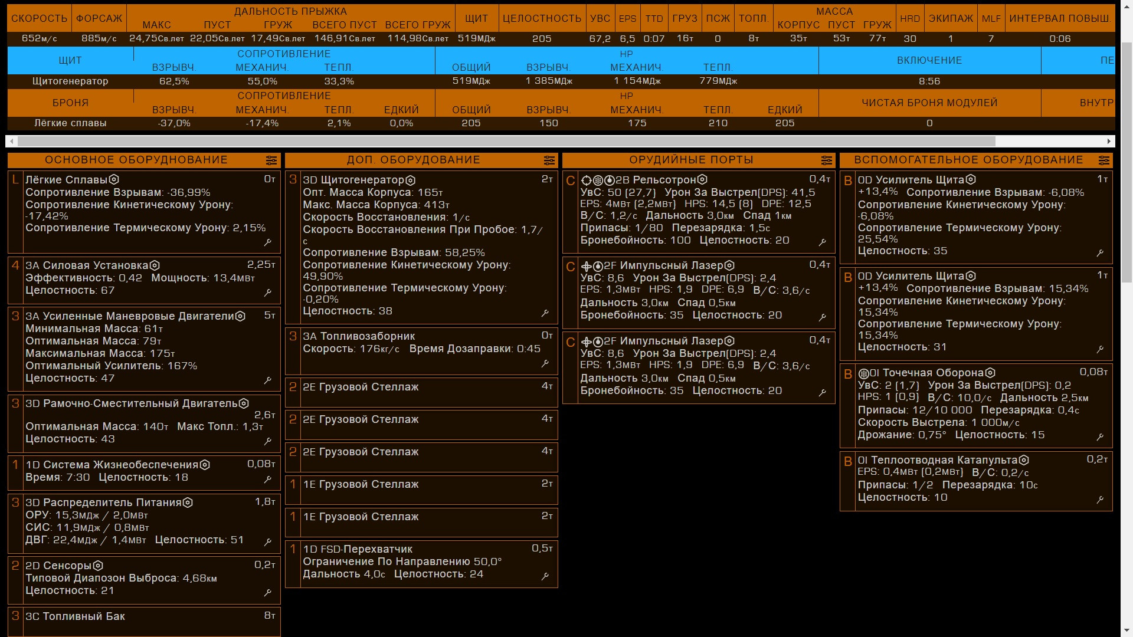
Task: Open wrench icon for Точечная Оборона
Action: point(1100,437)
